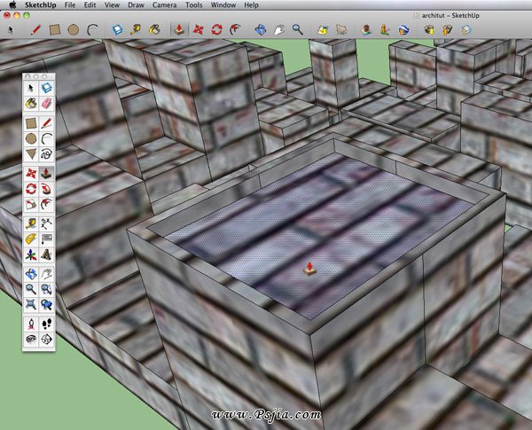The height and width of the screenshot is (430, 532).
Task: Select the Axes tool in palette
Action: [x=31, y=255]
